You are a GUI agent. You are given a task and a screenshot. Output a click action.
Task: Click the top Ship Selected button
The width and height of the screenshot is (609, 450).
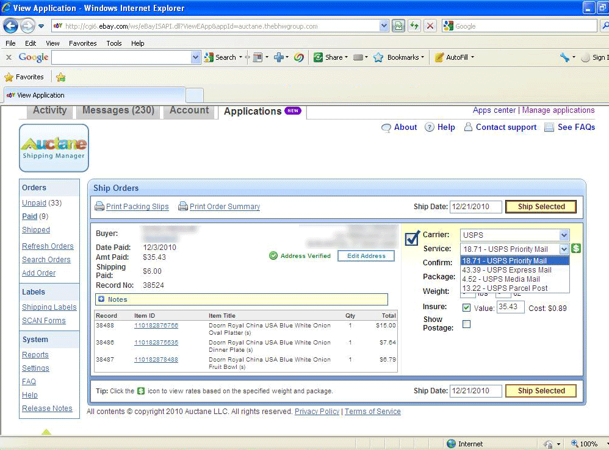coord(541,207)
